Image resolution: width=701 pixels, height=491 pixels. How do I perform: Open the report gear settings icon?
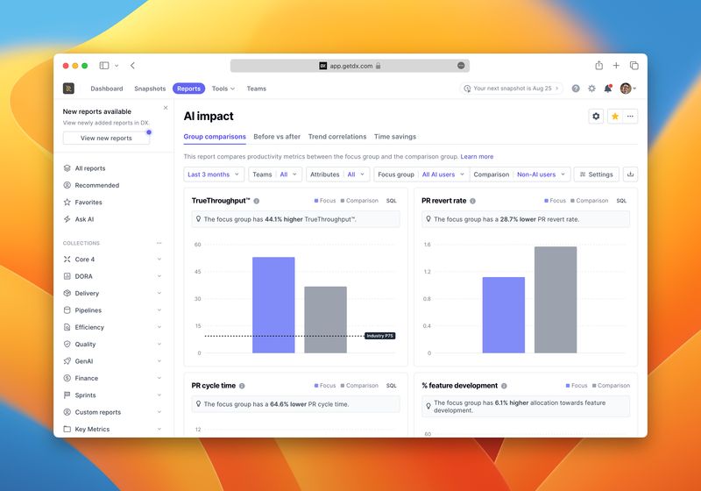click(x=596, y=116)
